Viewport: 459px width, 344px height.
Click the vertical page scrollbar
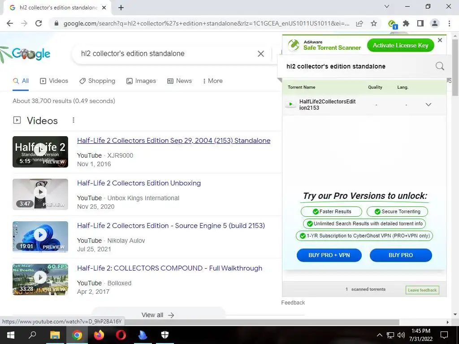tap(455, 67)
